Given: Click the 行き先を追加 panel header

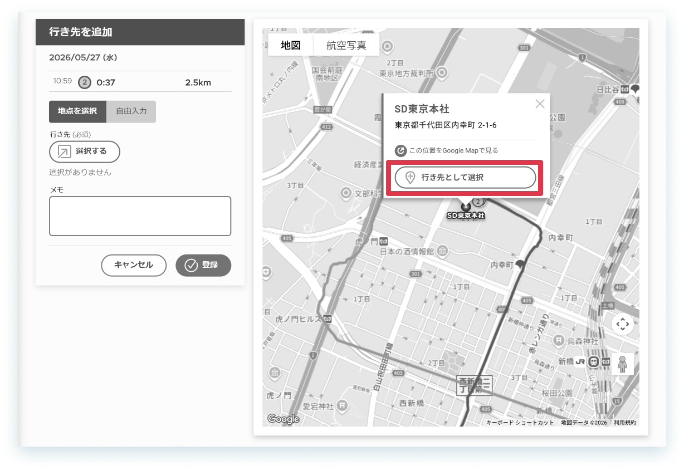Looking at the screenshot, I should [x=140, y=32].
